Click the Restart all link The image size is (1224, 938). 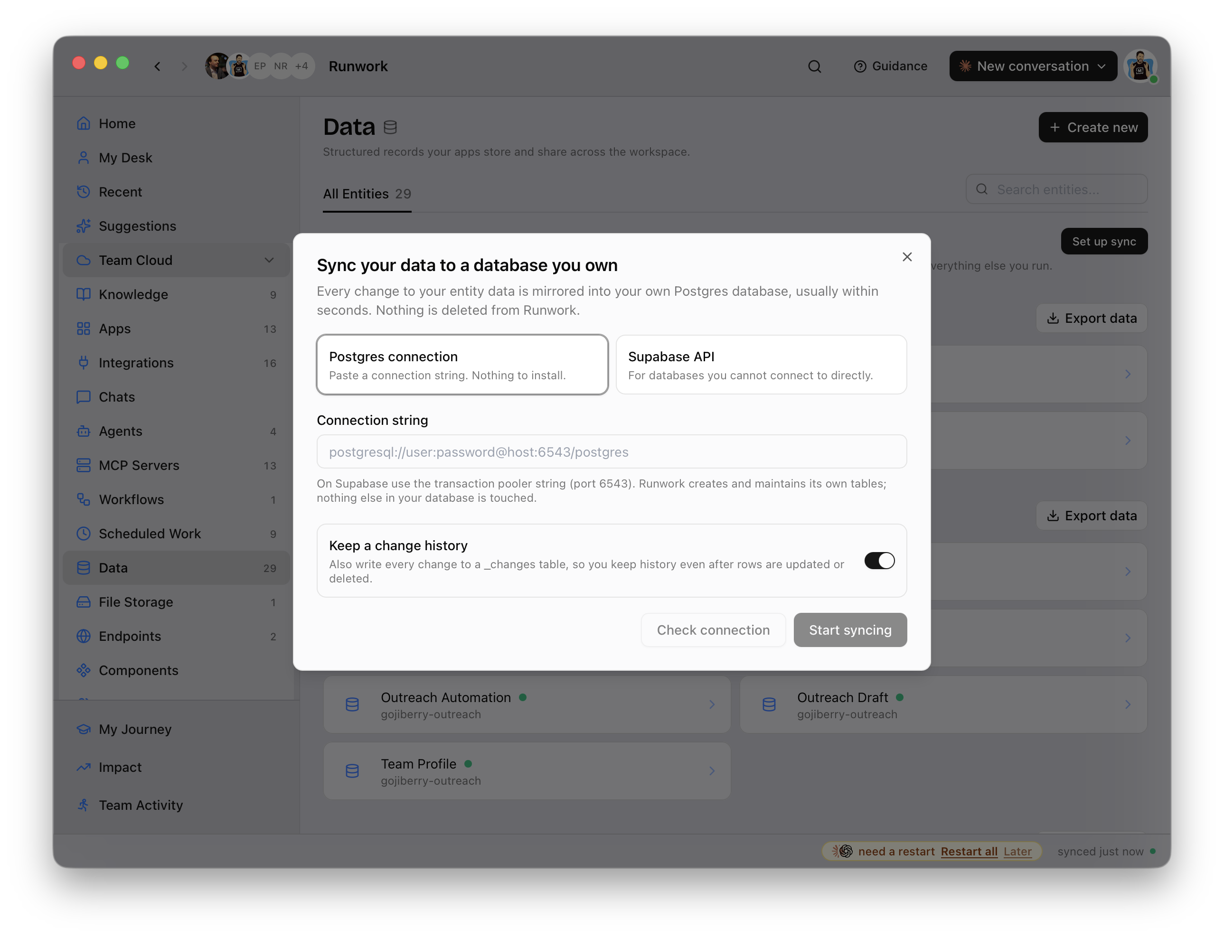coord(969,852)
